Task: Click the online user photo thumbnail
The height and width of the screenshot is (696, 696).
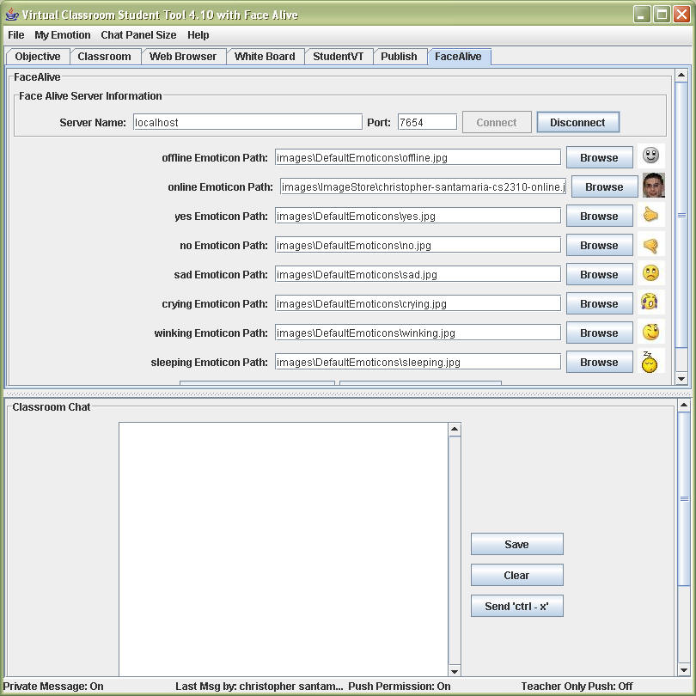Action: click(653, 186)
